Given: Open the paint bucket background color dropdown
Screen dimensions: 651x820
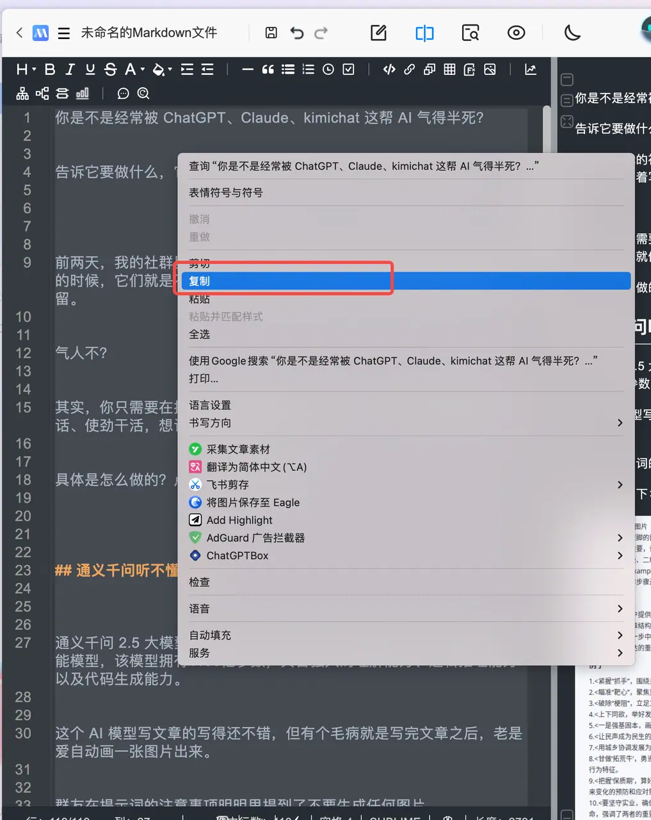Looking at the screenshot, I should pos(163,70).
